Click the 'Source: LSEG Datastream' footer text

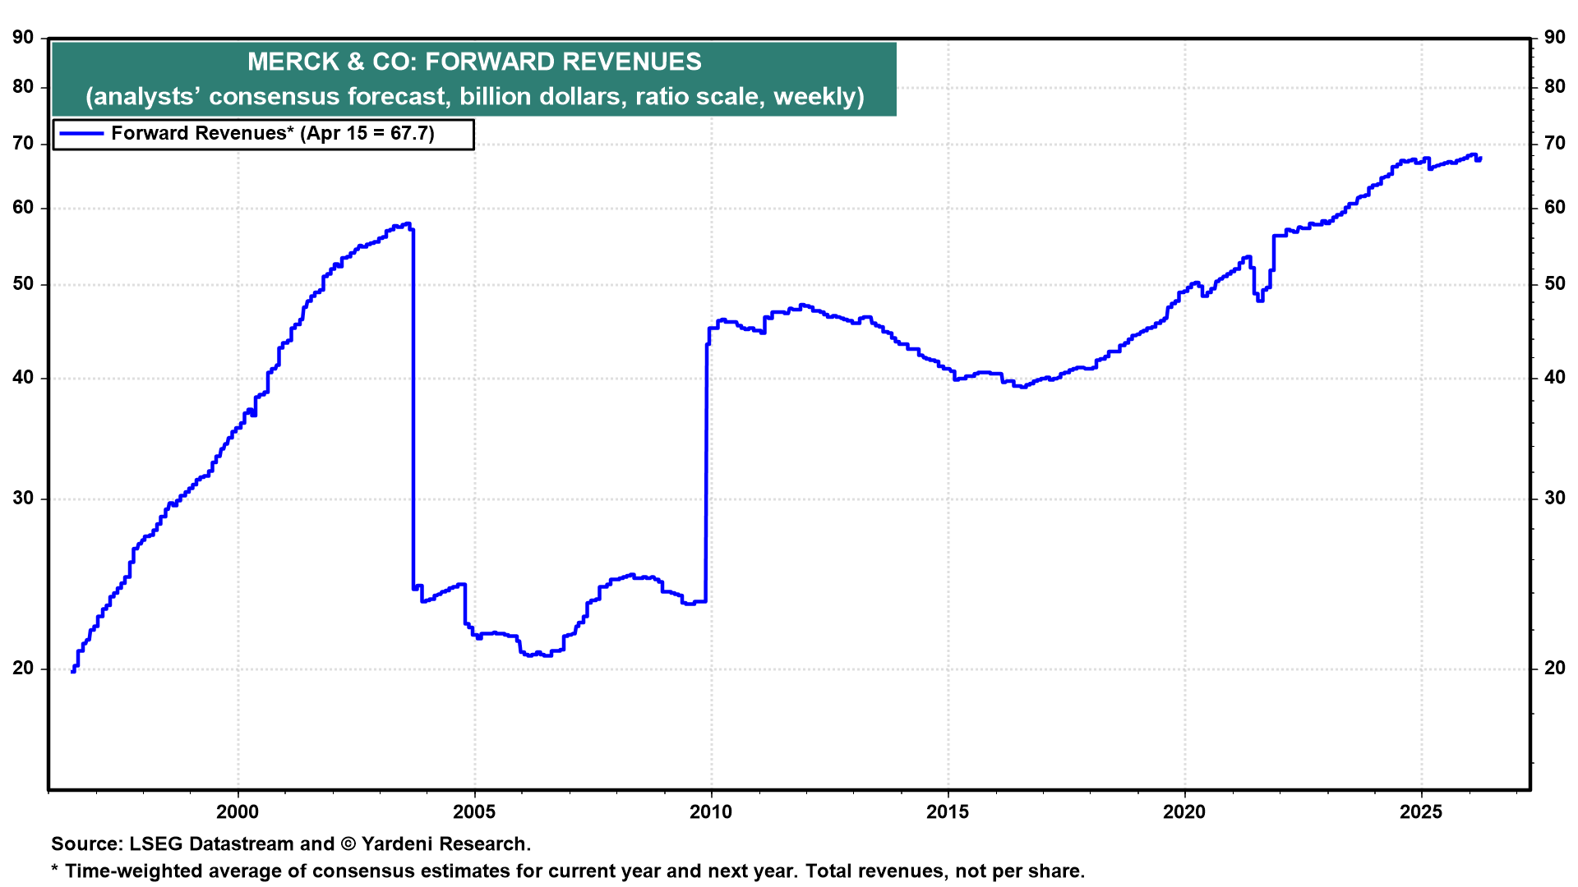(291, 844)
